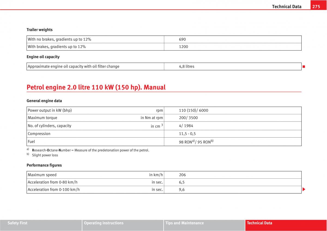Image resolution: width=327 pixels, height=231 pixels.
Task: Click the 4/ 1984 value
Action: click(187, 126)
